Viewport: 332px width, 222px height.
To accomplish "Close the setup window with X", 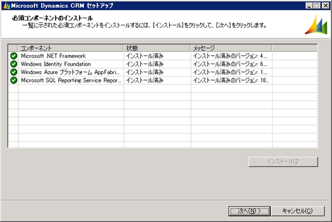I will point(325,6).
